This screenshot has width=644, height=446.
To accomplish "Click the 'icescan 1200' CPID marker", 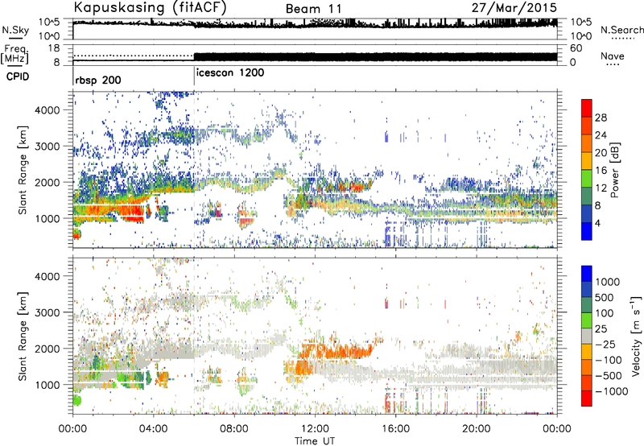I will point(230,73).
